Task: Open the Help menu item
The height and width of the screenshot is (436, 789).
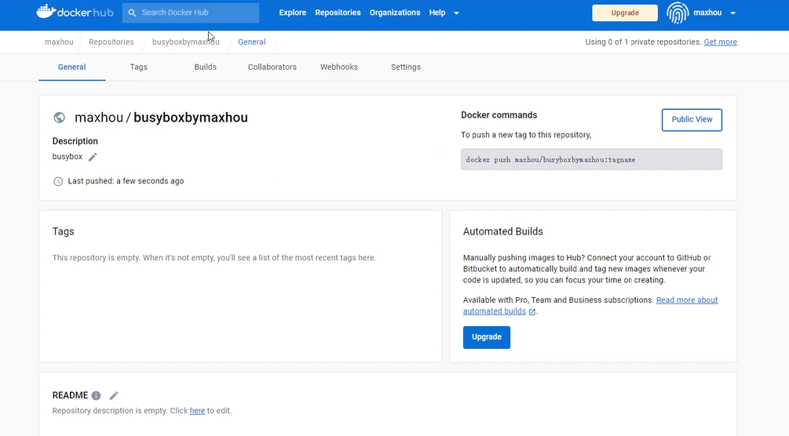Action: (x=437, y=13)
